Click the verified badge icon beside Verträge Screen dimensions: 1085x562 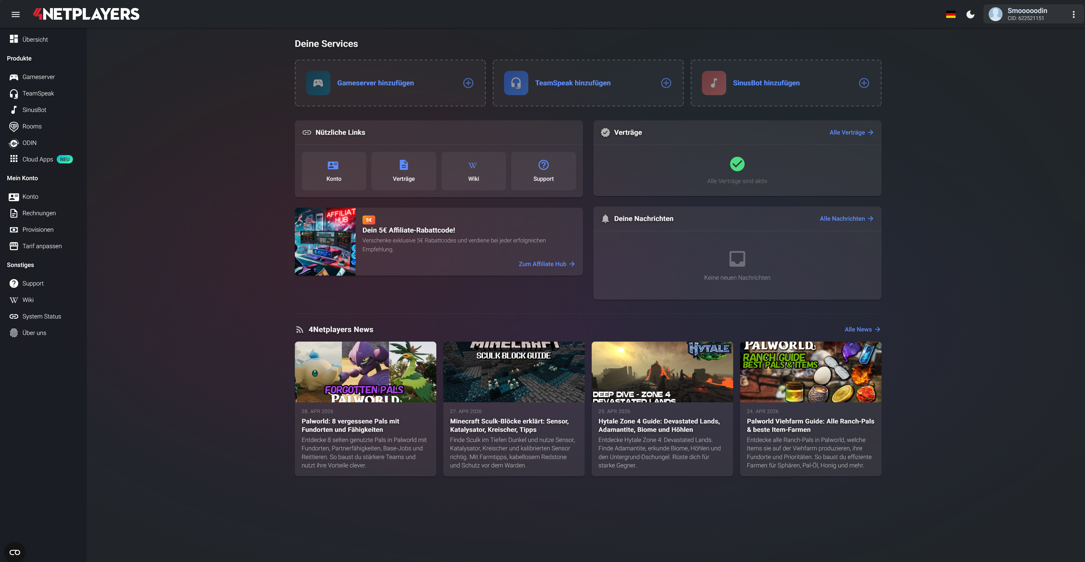(x=605, y=132)
